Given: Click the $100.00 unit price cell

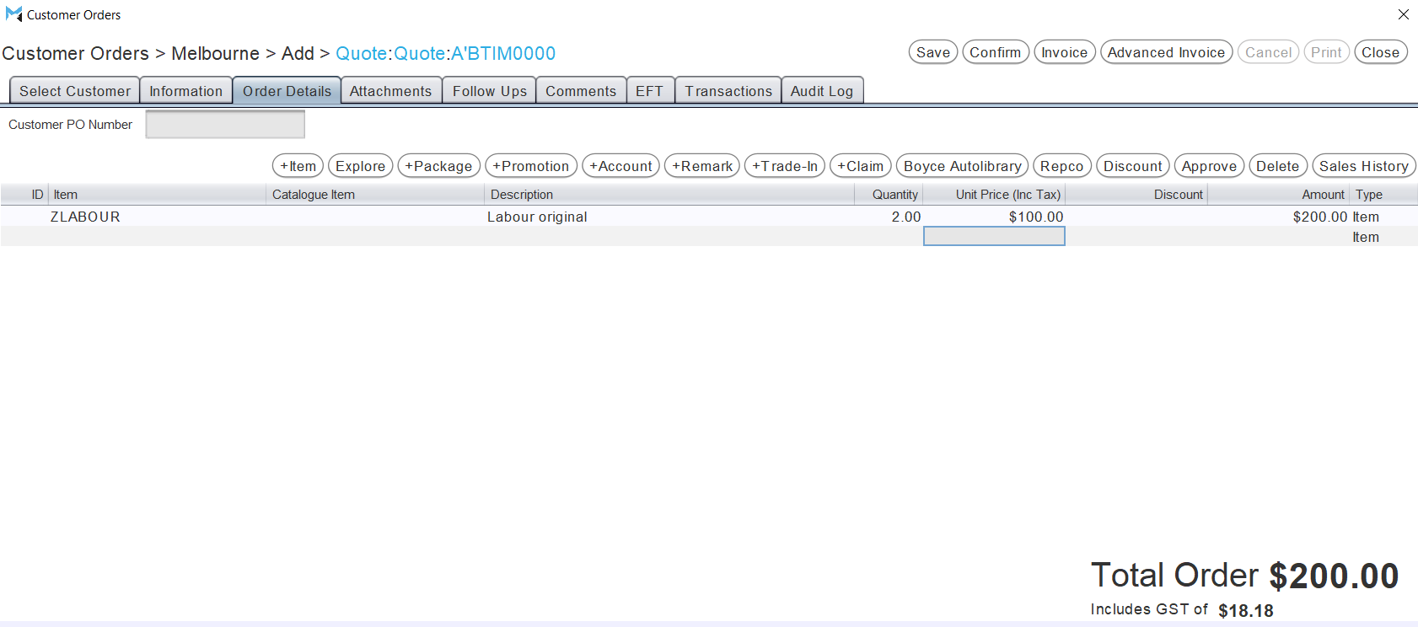Looking at the screenshot, I should 995,217.
